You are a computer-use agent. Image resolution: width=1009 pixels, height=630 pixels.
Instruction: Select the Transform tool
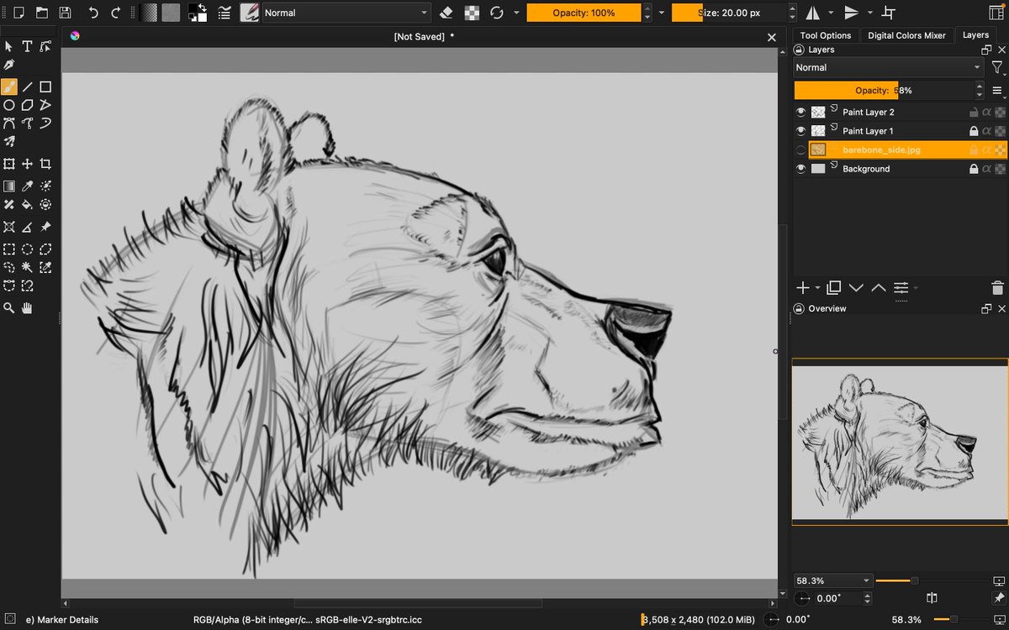click(x=8, y=164)
